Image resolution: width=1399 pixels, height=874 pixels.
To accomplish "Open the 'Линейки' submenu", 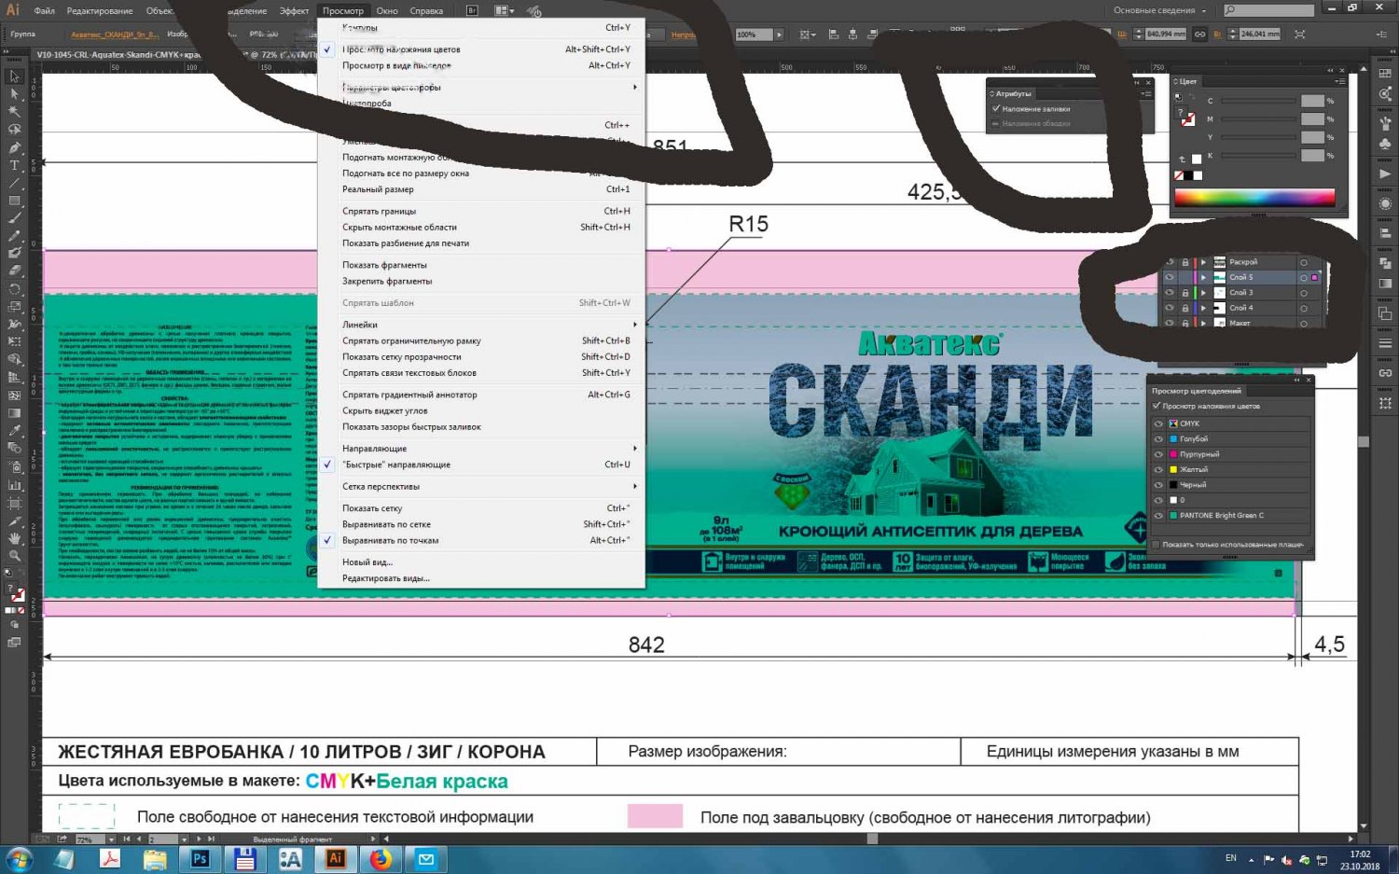I will tap(480, 325).
